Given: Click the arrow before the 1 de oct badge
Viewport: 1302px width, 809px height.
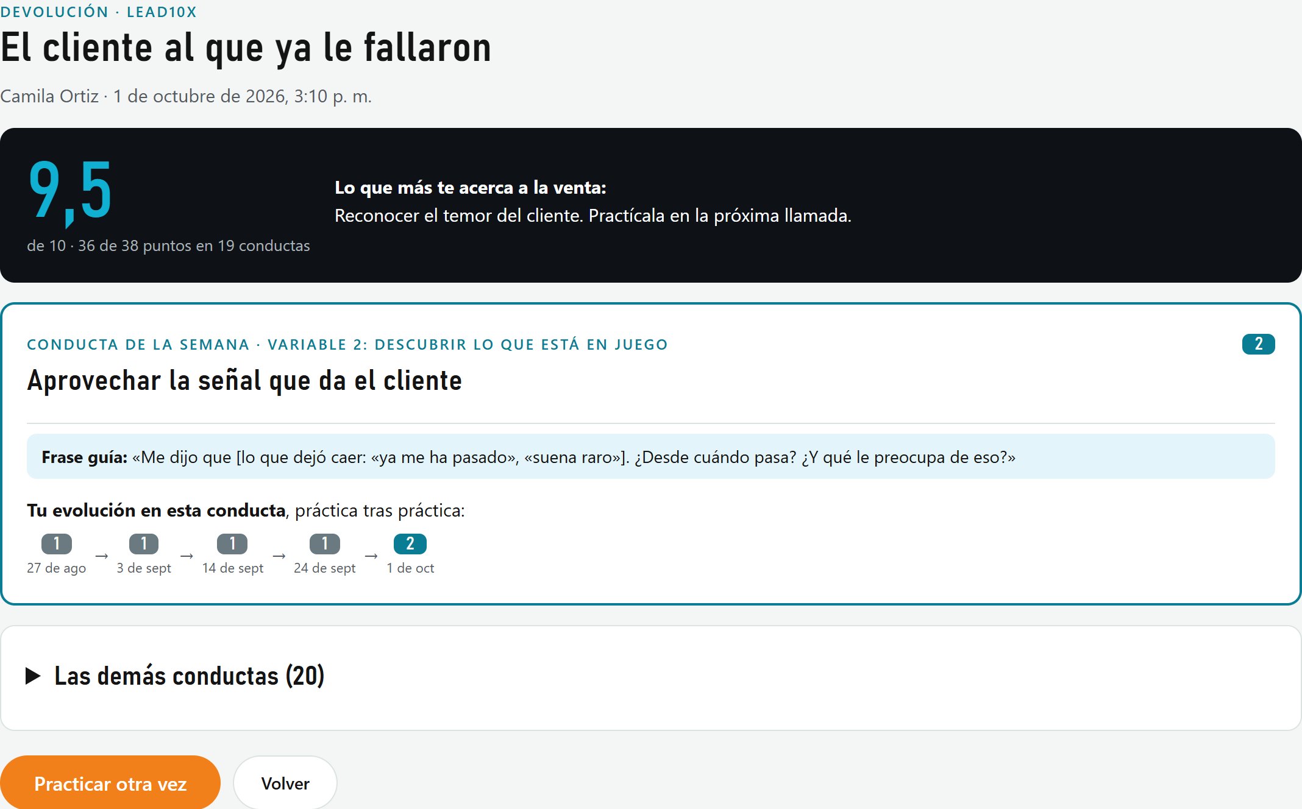Looking at the screenshot, I should (x=371, y=556).
